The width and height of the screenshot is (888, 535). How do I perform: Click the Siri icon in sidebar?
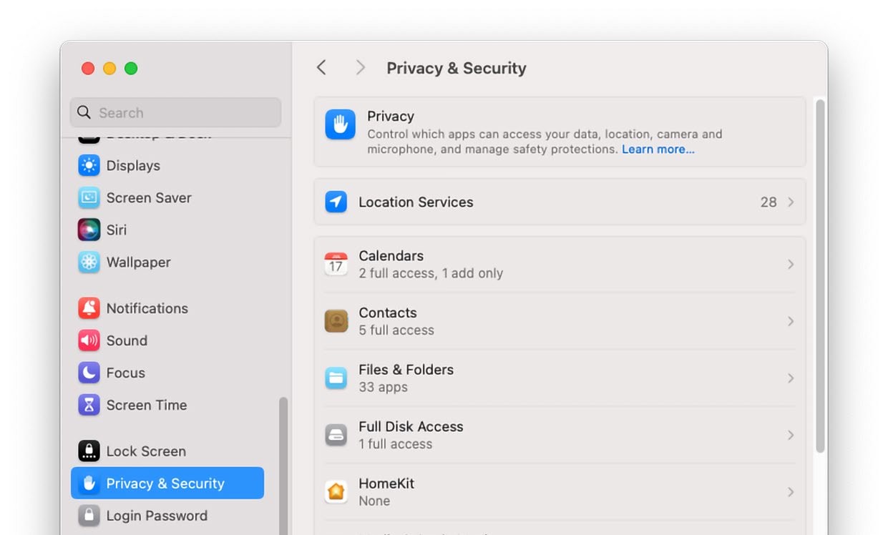(89, 230)
